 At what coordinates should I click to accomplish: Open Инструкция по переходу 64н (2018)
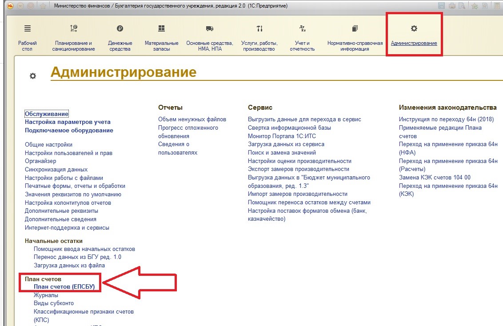(446, 119)
